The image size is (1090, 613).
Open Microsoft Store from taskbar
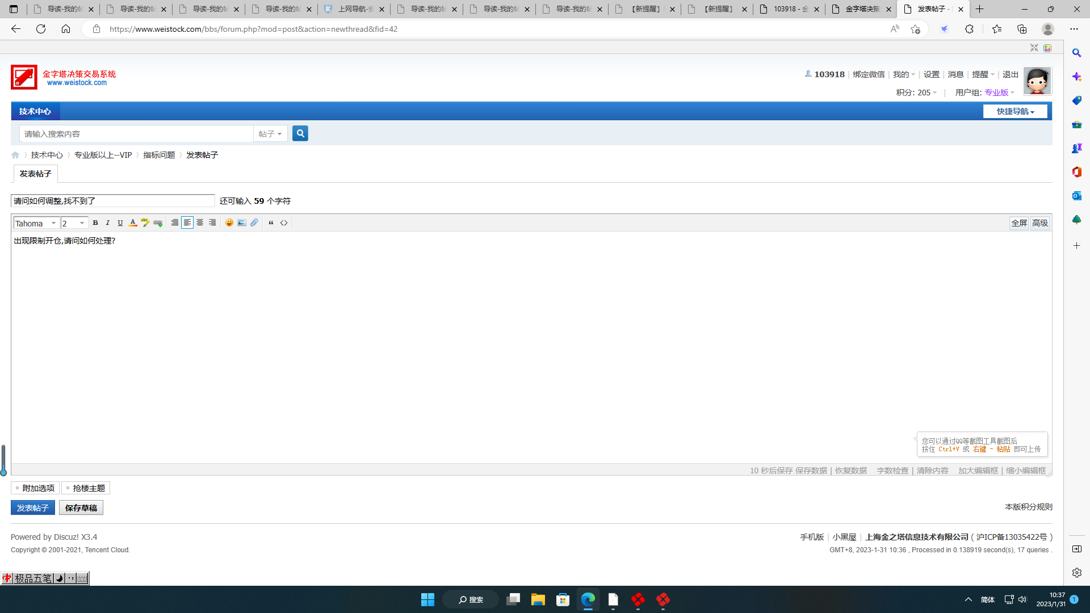coord(563,599)
